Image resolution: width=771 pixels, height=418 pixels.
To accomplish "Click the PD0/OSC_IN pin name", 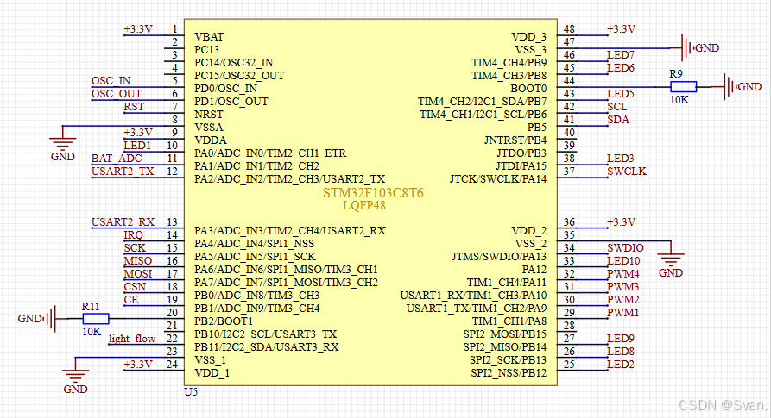I will point(225,88).
